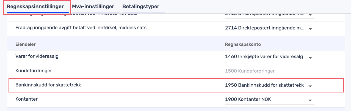
Task: Open the Betalingstyper tab
Action: pyautogui.click(x=141, y=6)
